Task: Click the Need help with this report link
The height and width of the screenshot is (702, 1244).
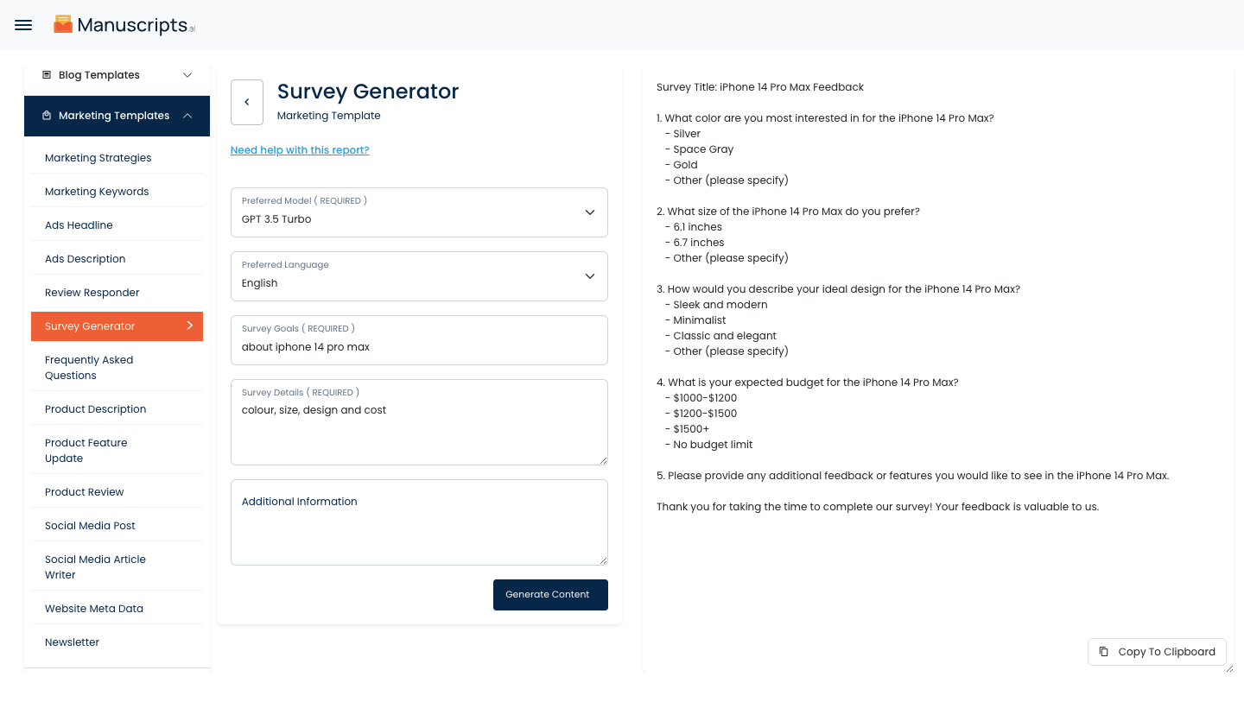Action: [x=300, y=150]
